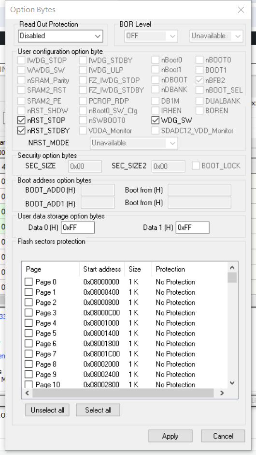Viewport: 256px width, 455px height.
Task: Click the BOOT_ADD0 (H) field
Action: point(98,190)
